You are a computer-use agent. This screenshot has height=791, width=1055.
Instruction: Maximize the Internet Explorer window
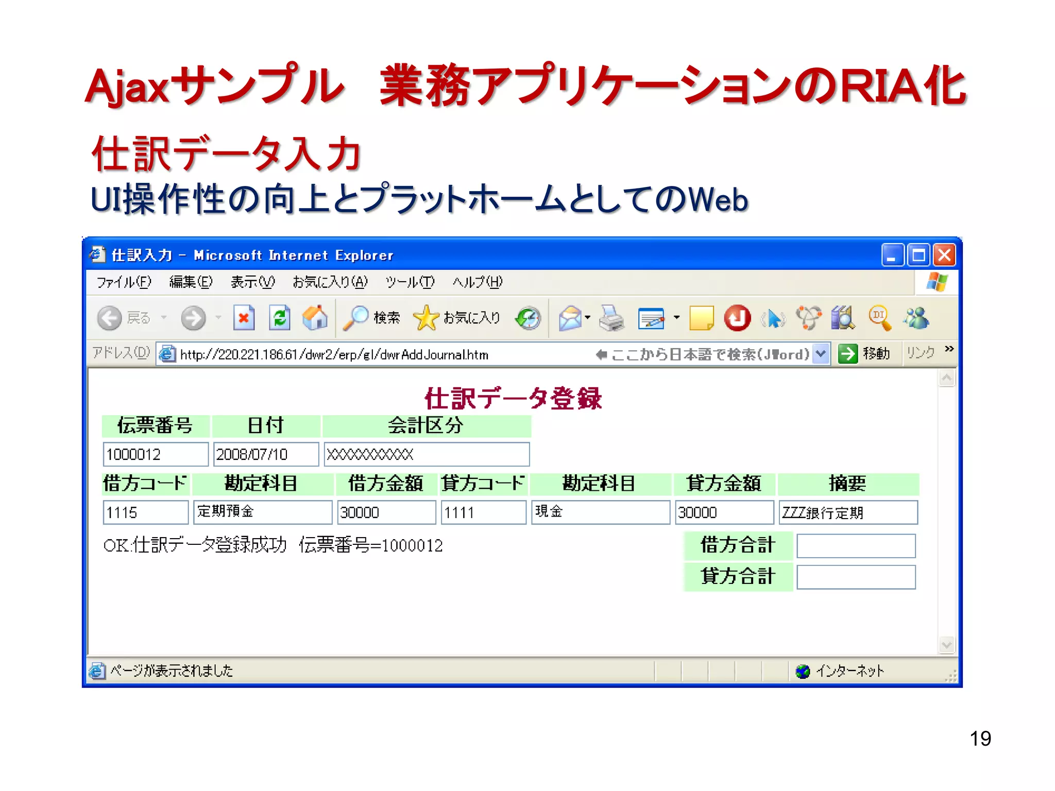(918, 255)
